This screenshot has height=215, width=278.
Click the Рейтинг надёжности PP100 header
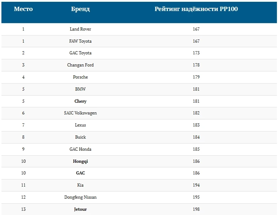pyautogui.click(x=196, y=9)
